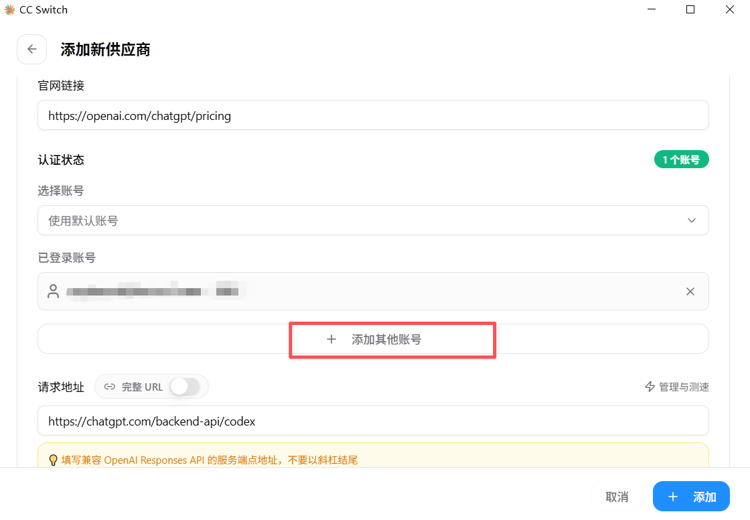
Task: Click the 选择账号 label
Action: pyautogui.click(x=61, y=190)
